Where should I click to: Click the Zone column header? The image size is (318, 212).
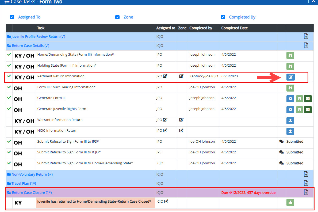pyautogui.click(x=182, y=28)
